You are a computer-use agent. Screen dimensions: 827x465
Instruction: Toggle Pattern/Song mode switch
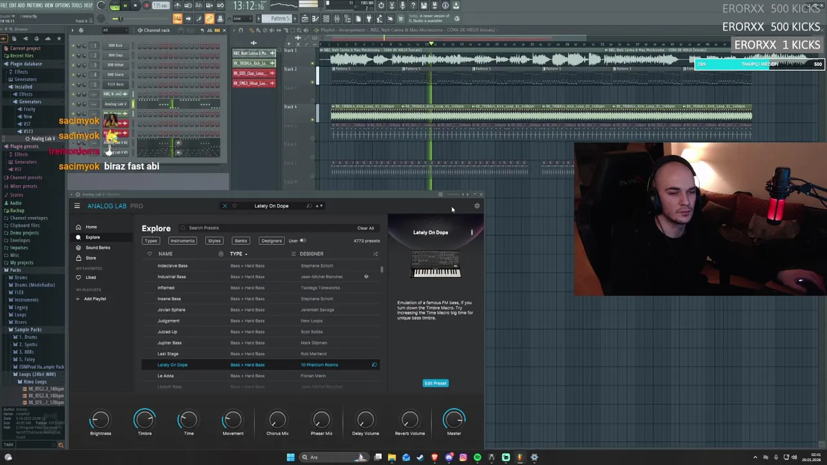115,6
